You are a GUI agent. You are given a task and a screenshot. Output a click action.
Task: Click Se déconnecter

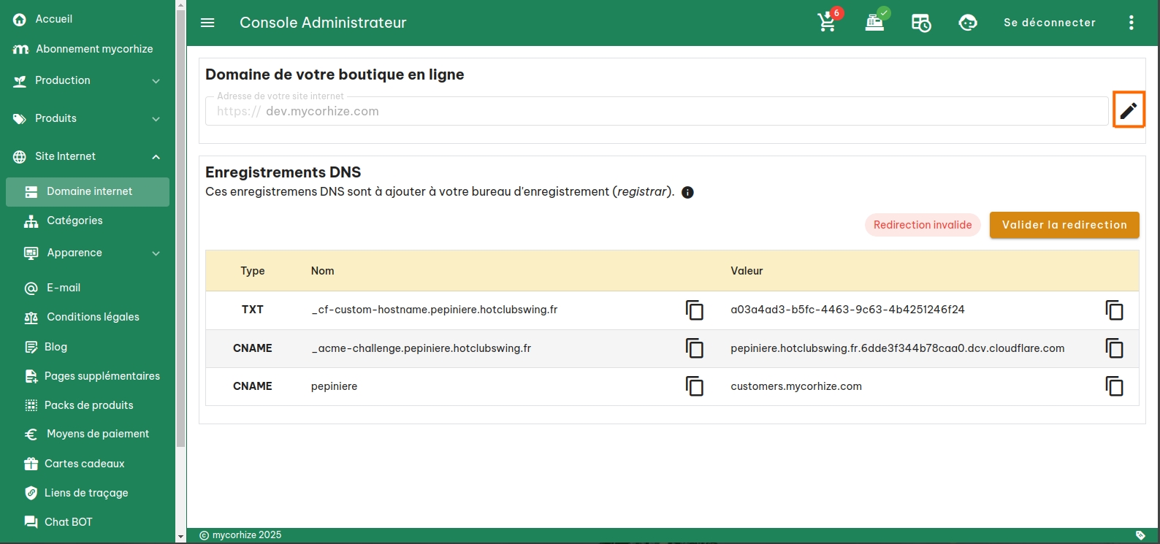point(1050,23)
